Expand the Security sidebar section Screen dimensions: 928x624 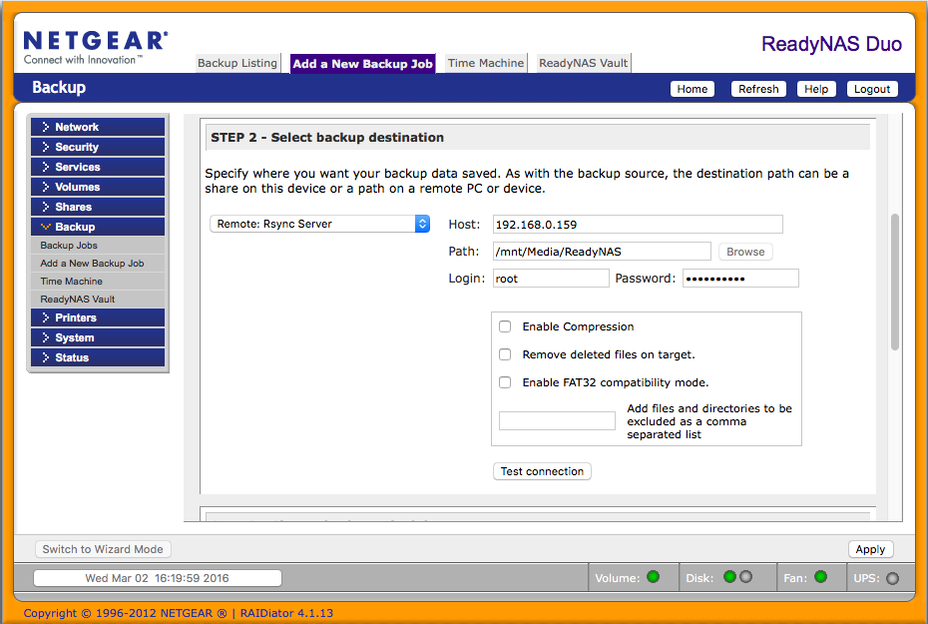[x=98, y=147]
